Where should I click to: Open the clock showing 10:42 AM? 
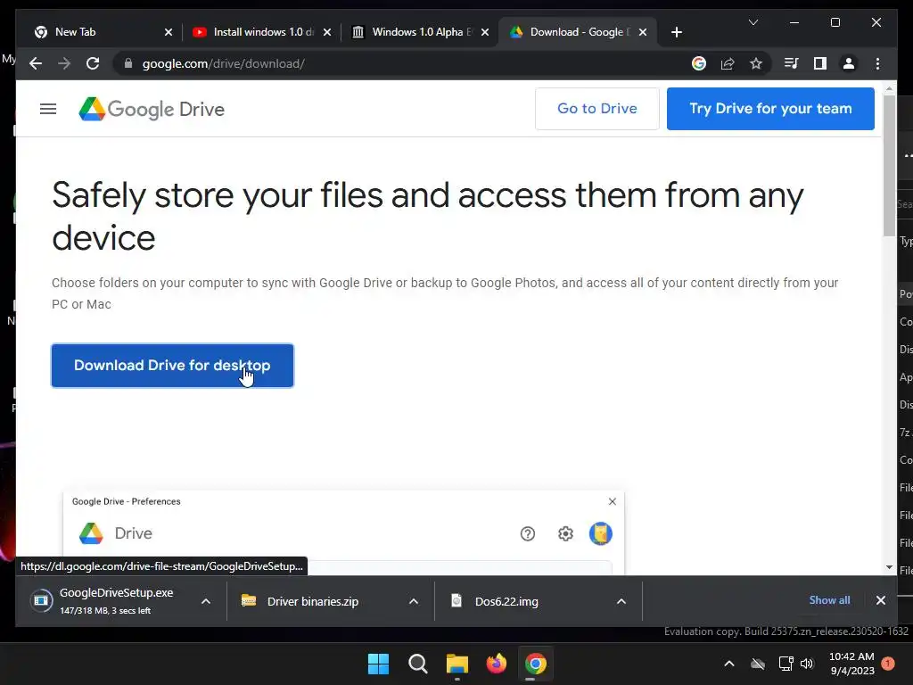pos(851,664)
